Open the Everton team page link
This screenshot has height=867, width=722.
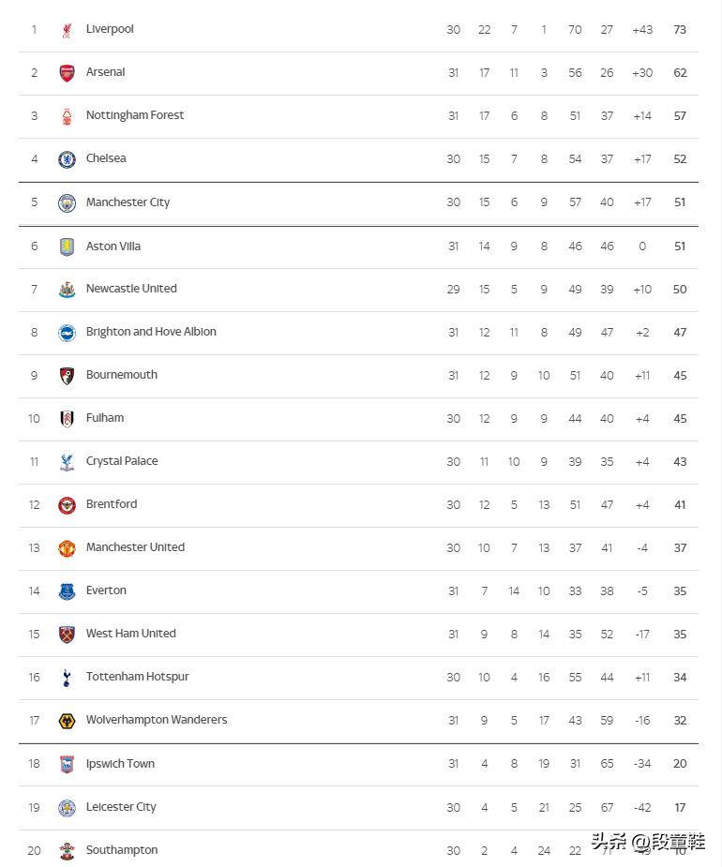point(106,590)
